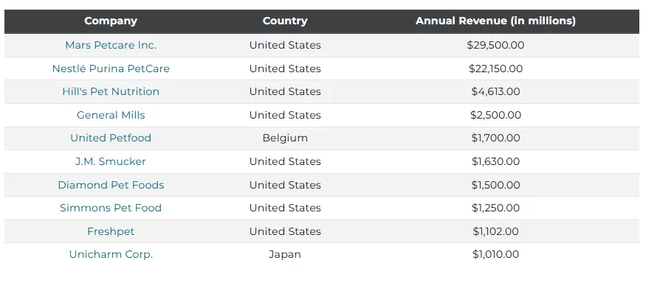Open the Mars Petcare Inc. link

(x=111, y=45)
